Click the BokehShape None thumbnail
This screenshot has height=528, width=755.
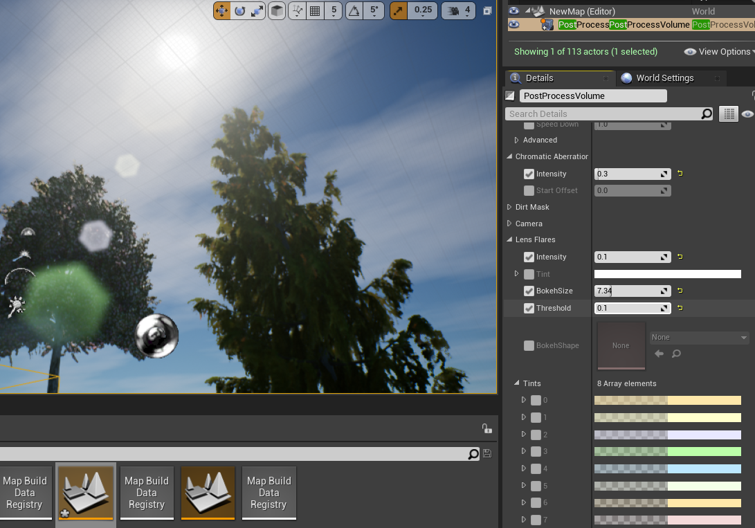coord(621,345)
